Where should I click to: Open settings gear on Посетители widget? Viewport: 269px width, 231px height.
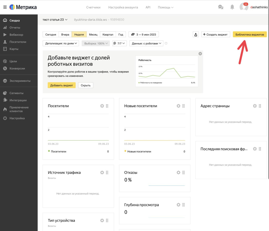tap(102, 106)
